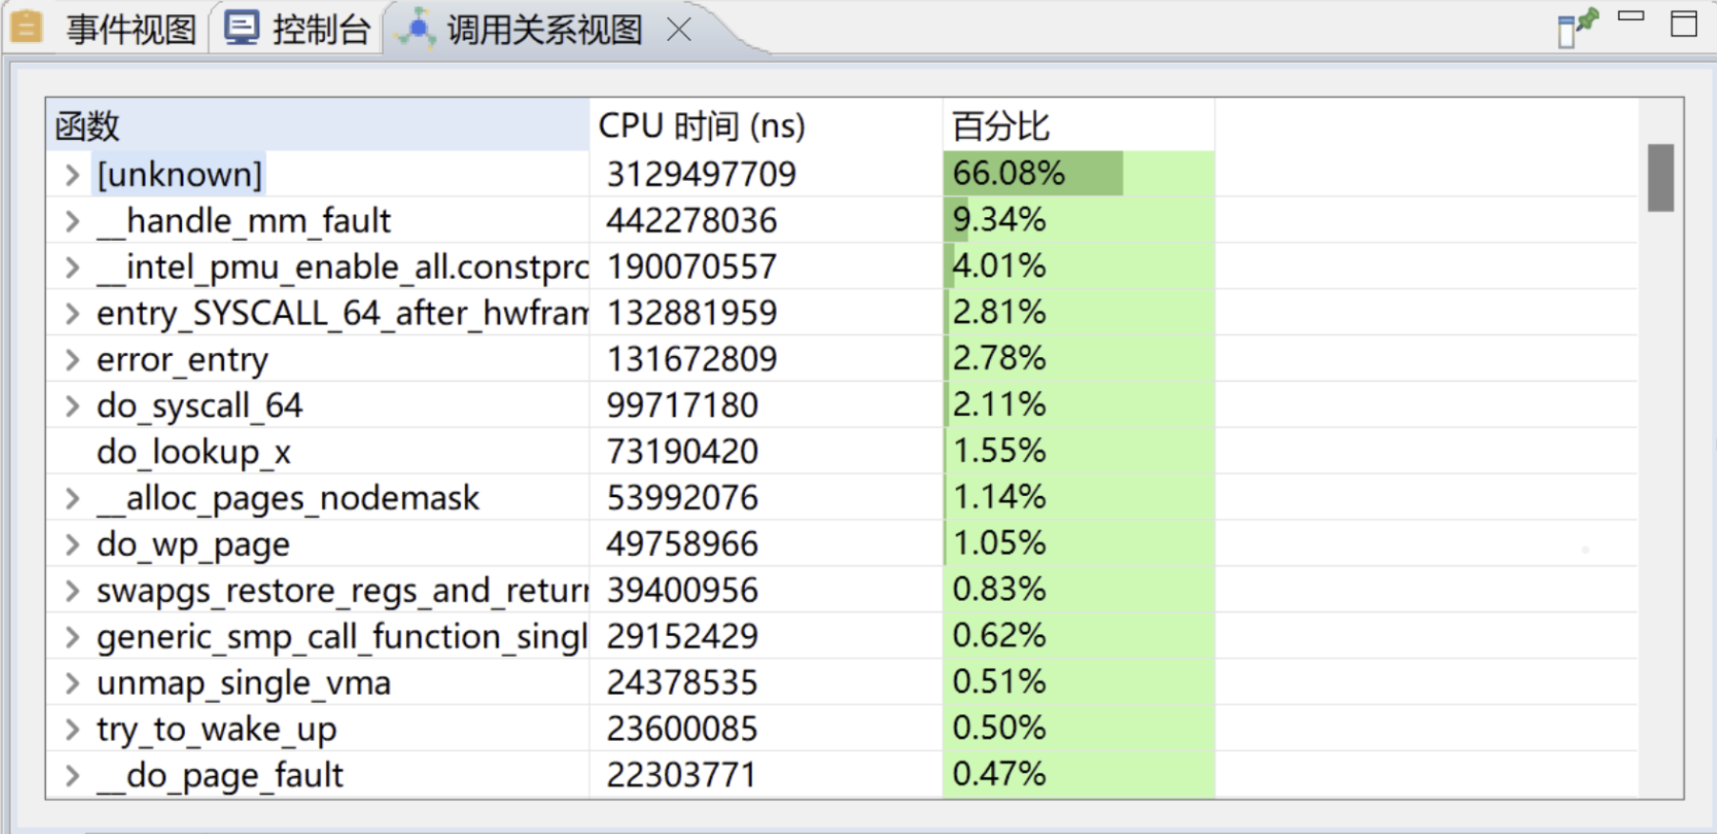
Task: Select the __handle_mm_fault function
Action: point(244,221)
